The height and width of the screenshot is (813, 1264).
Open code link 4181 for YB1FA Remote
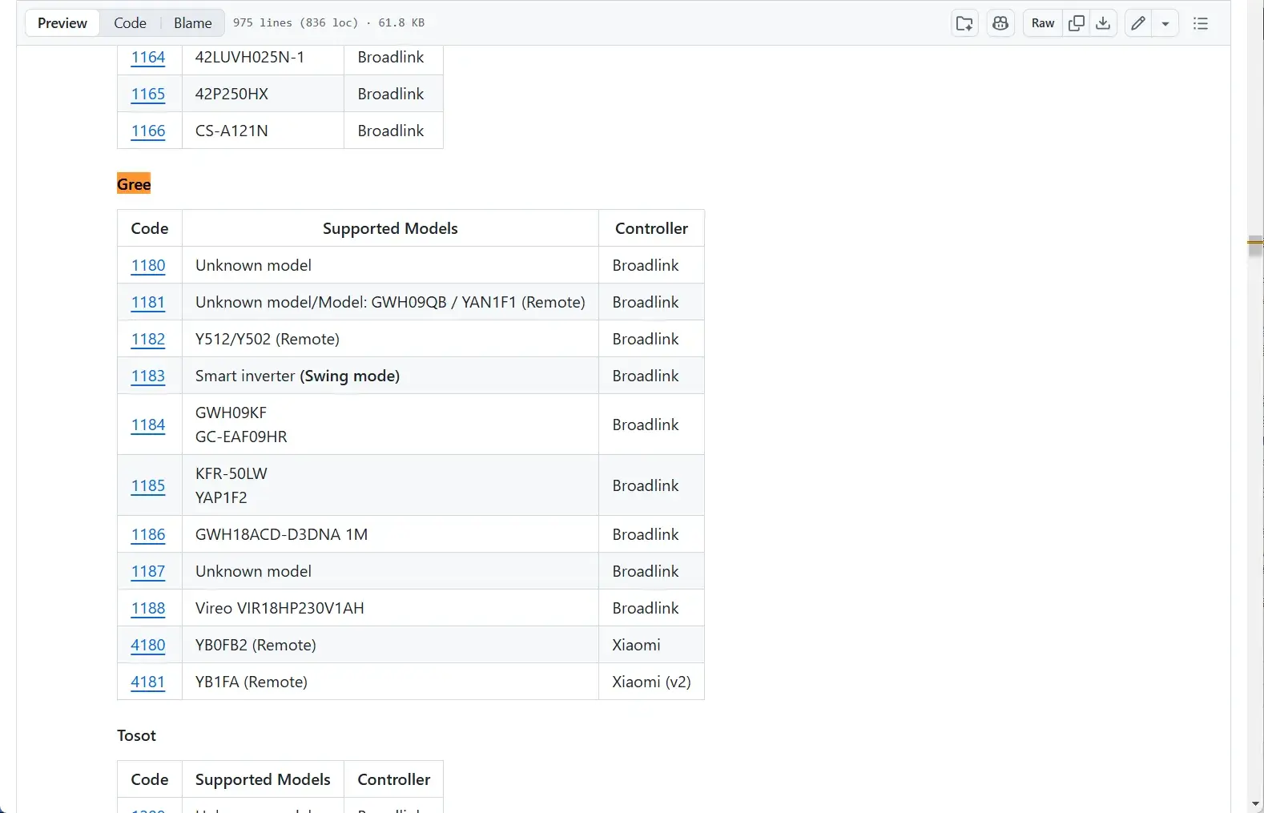[x=148, y=682]
